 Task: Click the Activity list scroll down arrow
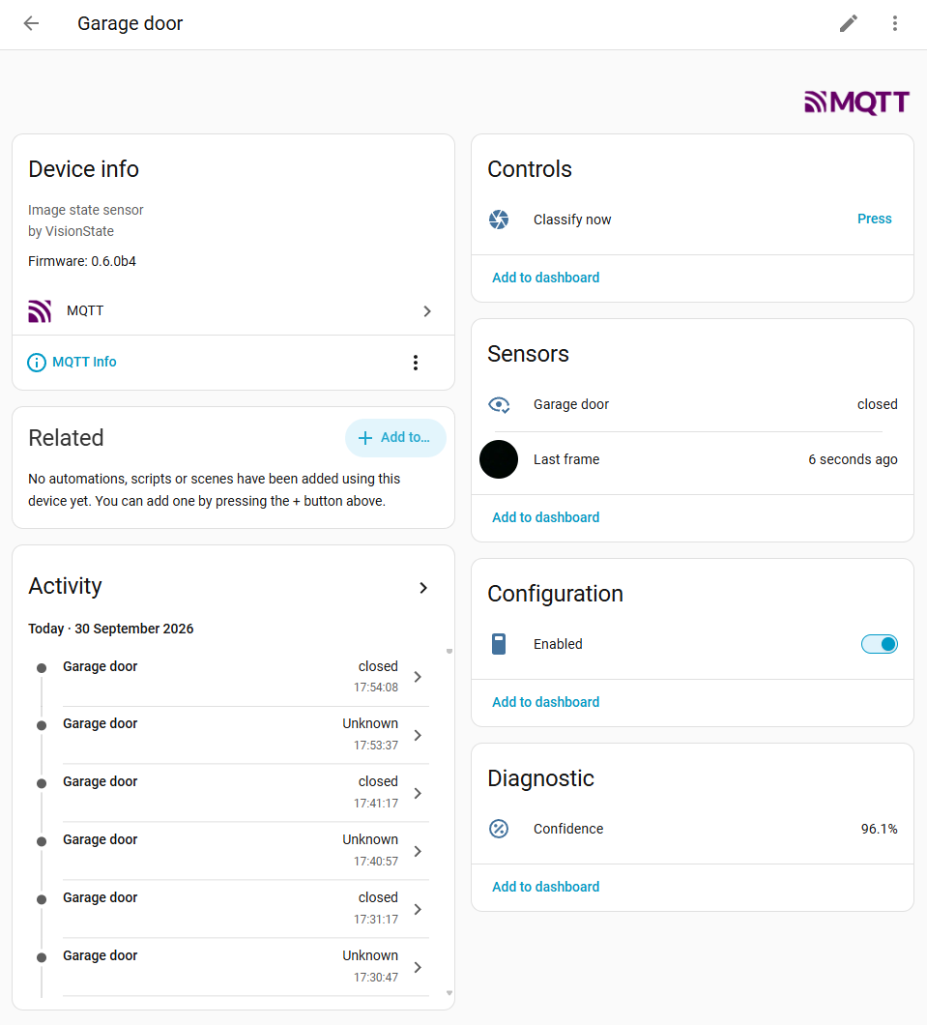[x=449, y=993]
